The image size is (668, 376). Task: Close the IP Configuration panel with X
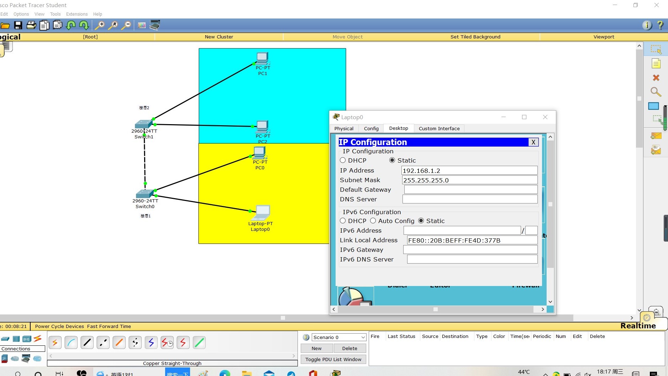coord(533,142)
